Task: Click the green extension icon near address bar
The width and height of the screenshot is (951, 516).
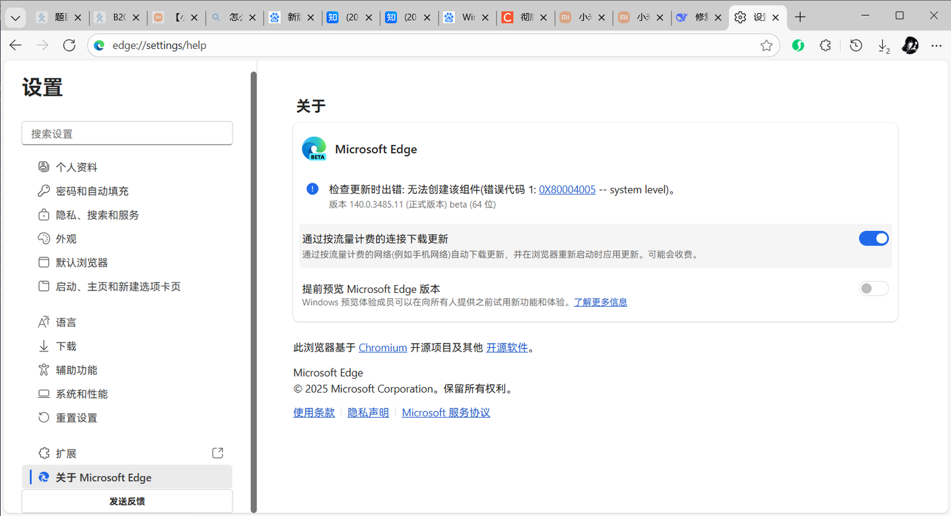Action: pyautogui.click(x=798, y=45)
